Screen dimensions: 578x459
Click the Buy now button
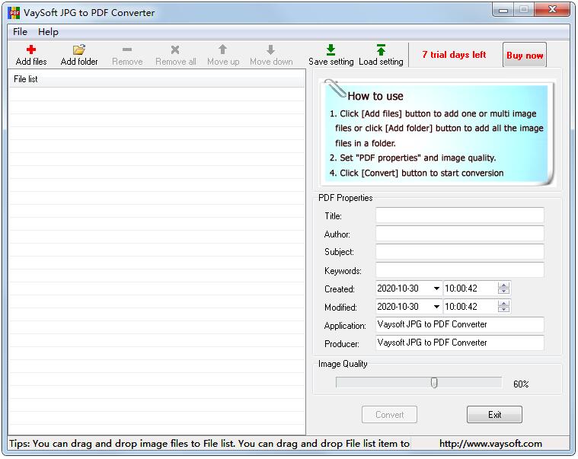tap(525, 55)
